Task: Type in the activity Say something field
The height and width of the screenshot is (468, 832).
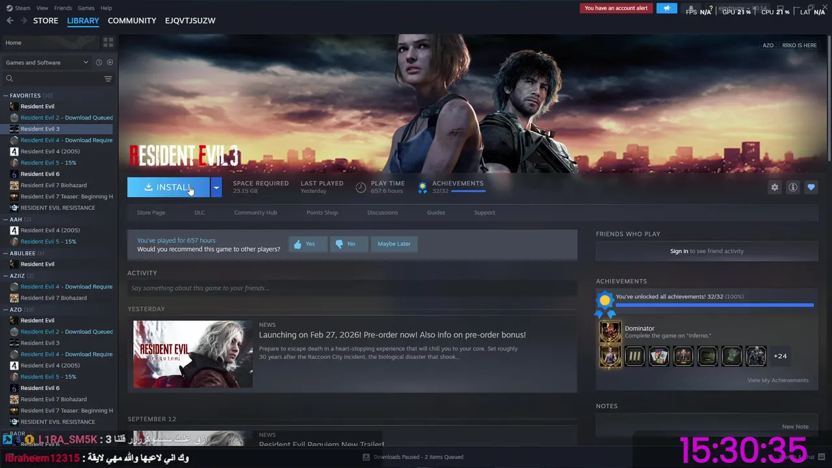Action: pyautogui.click(x=352, y=288)
